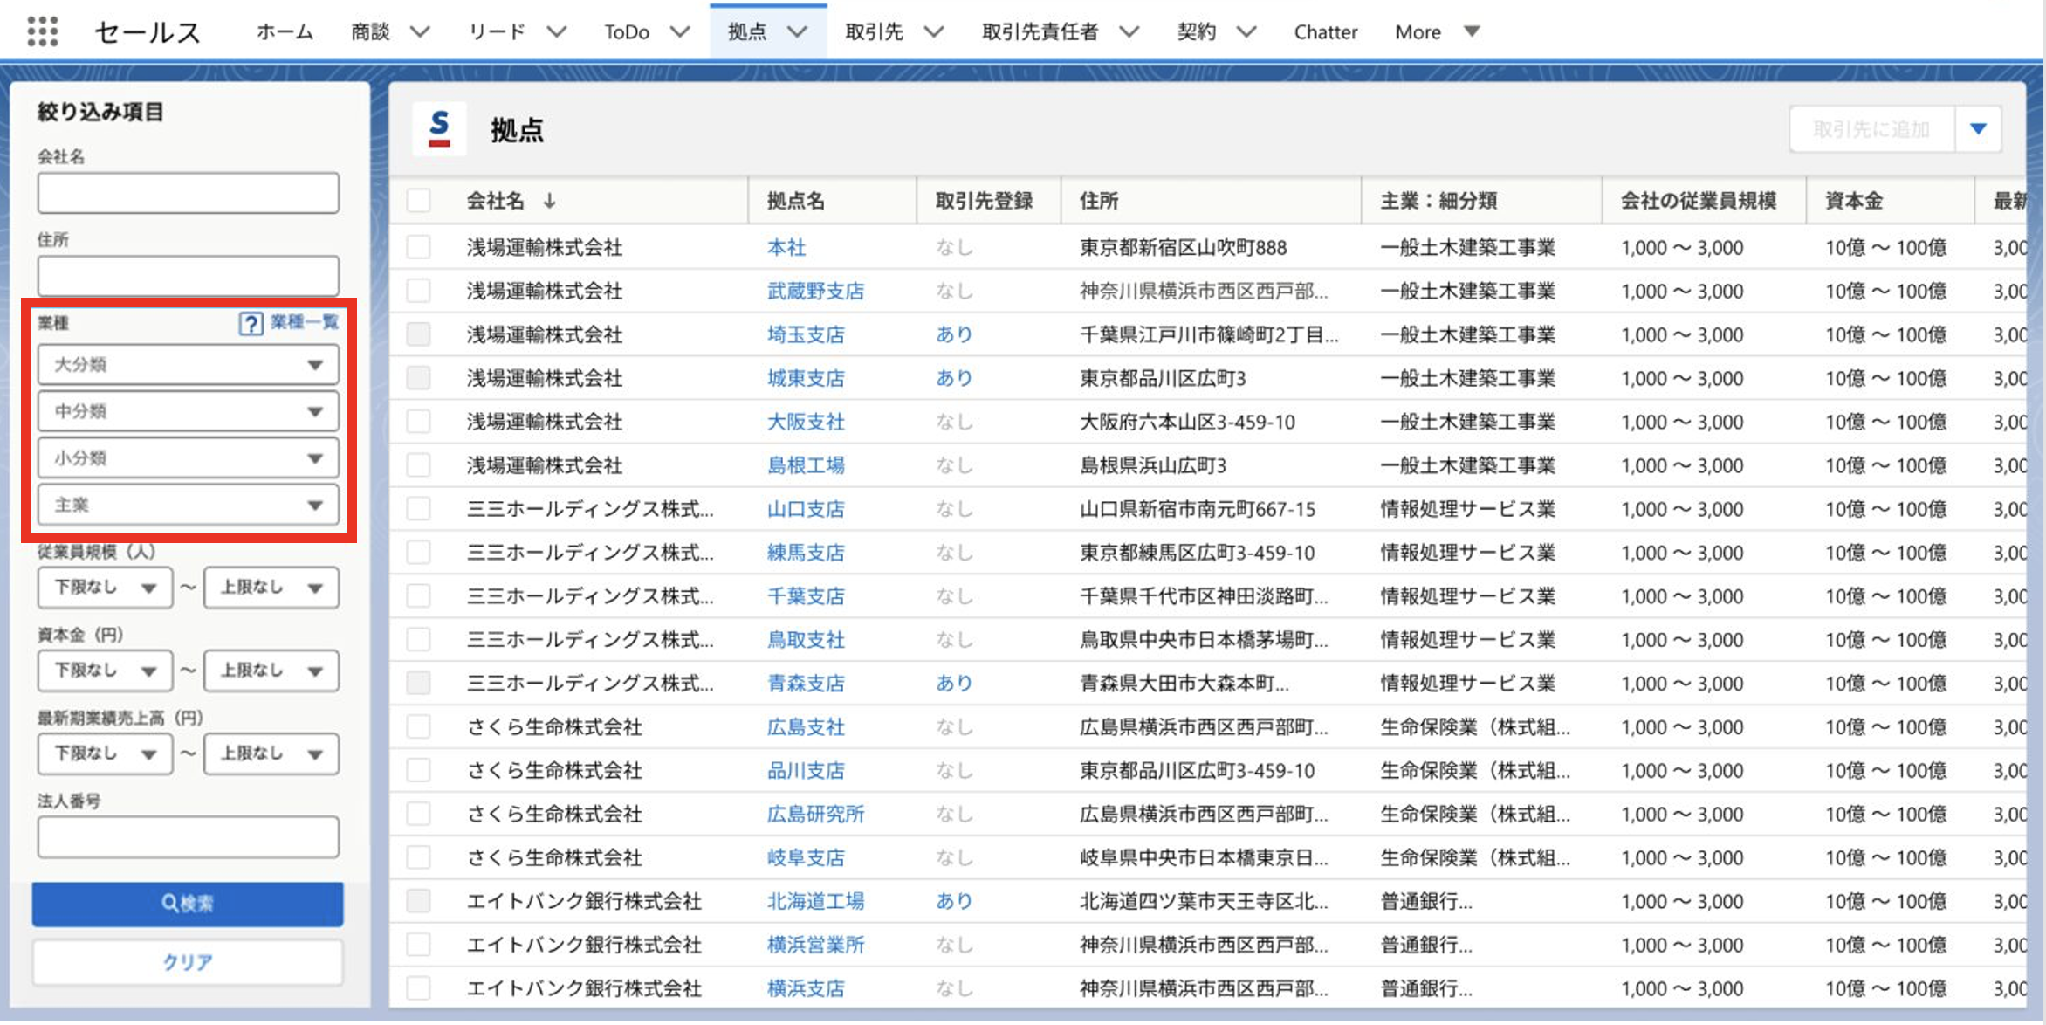Image resolution: width=2046 pixels, height=1025 pixels.
Task: Open the dropdown arrow next to 取引先に追加
Action: [1978, 130]
